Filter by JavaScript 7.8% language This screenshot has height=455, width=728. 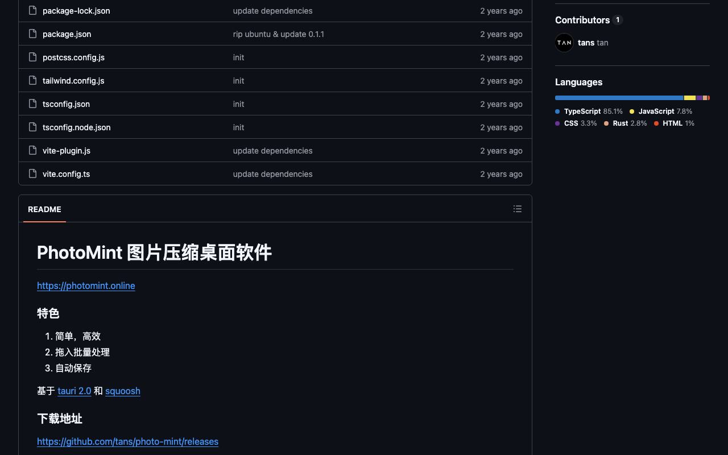[x=661, y=111]
